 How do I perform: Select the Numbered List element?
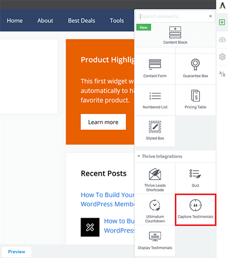155,100
